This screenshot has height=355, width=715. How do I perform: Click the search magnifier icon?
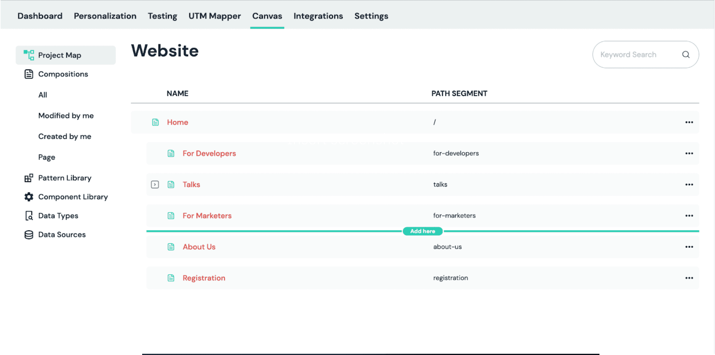686,54
